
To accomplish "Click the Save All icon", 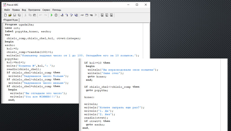I will click(19, 15).
